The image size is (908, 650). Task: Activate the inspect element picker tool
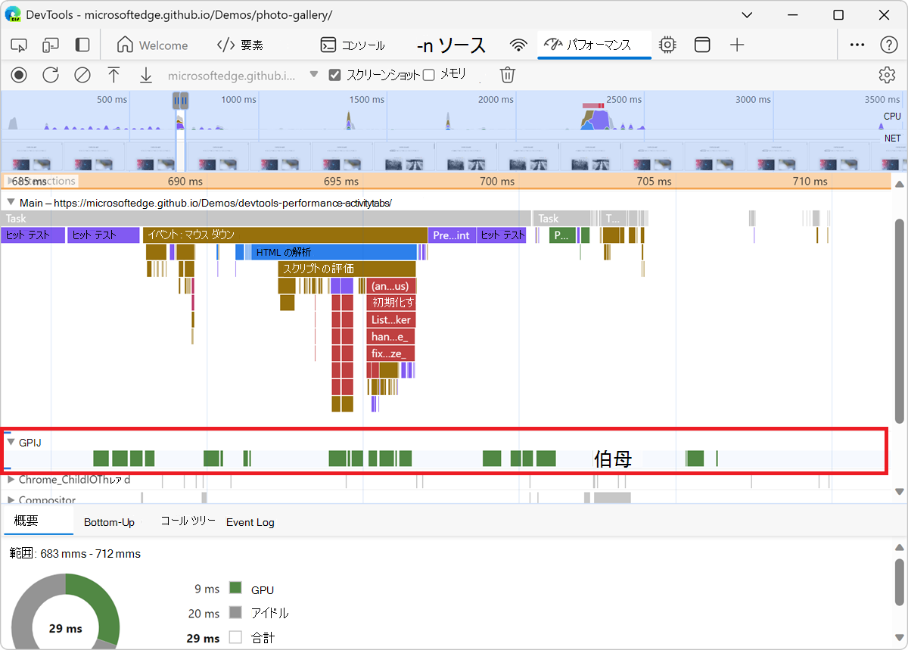coord(18,45)
